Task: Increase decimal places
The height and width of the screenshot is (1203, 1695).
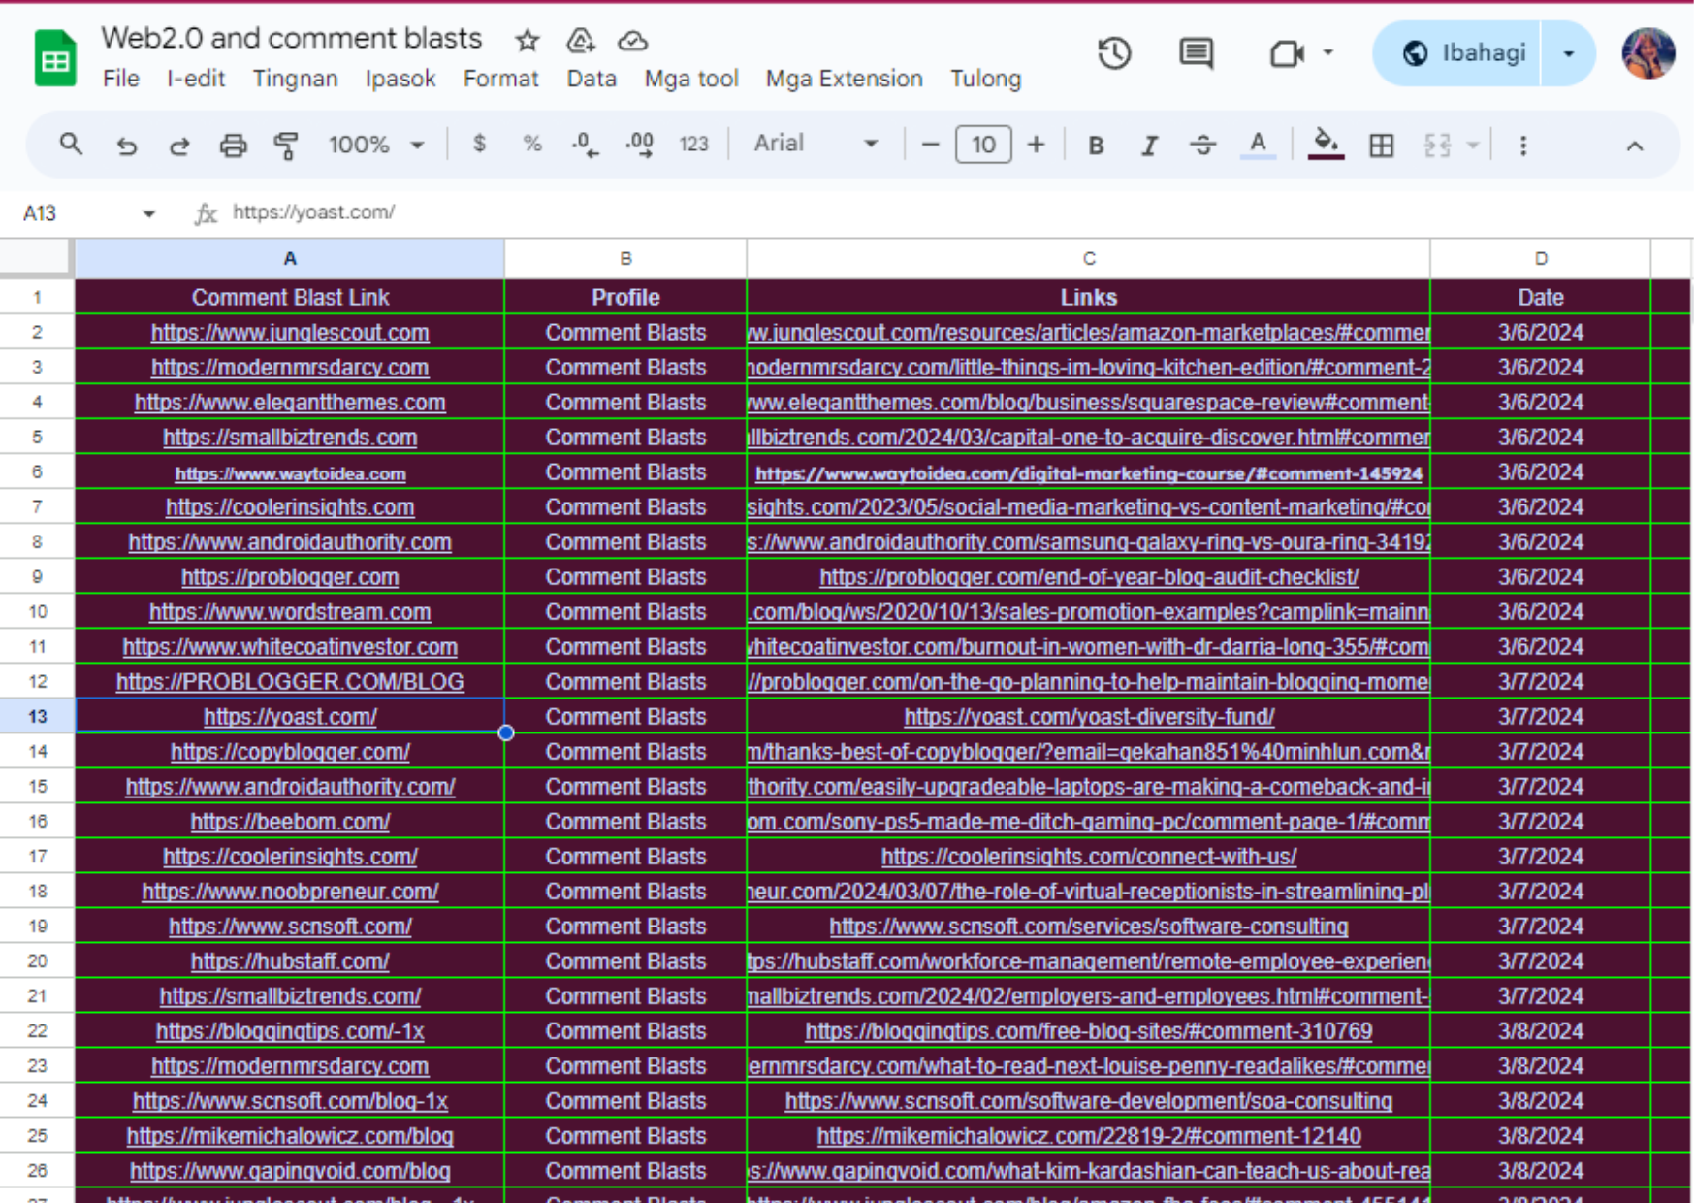Action: click(639, 145)
